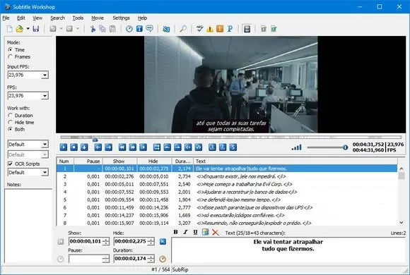The height and width of the screenshot is (275, 410).
Task: Click the fast forward button
Action: coord(133,147)
